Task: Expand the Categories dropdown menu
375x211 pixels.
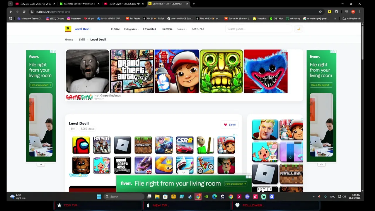Action: coord(131,29)
